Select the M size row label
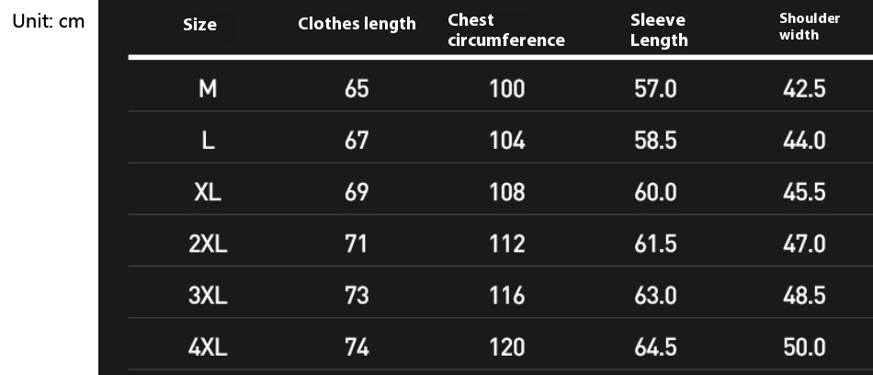 pos(208,88)
